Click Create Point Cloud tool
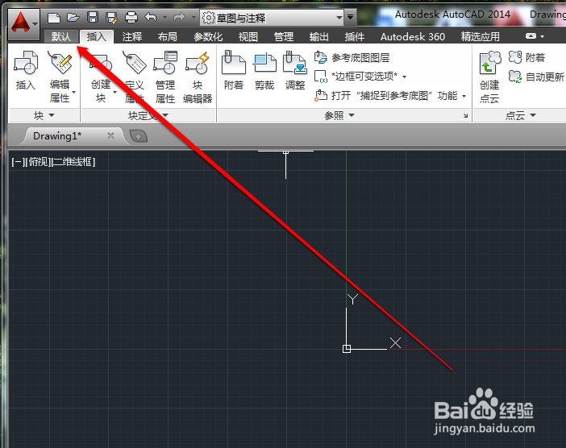This screenshot has height=448, width=566. pos(489,77)
